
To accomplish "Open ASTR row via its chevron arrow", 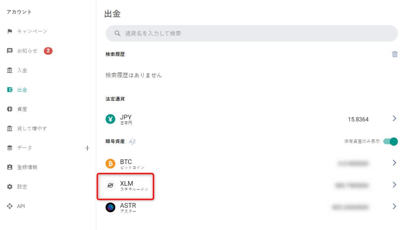I will [x=395, y=206].
